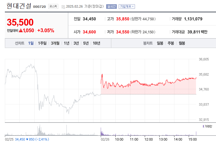Switch to the 월봉 candlestick chart
216x143 pixels.
tap(182, 43)
